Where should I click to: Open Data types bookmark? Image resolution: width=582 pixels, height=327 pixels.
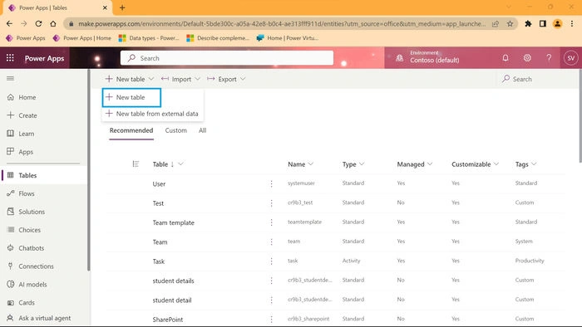pos(149,38)
